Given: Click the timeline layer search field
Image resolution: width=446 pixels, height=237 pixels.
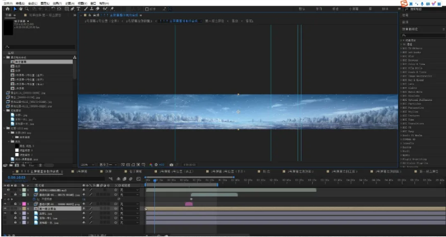Looking at the screenshot, I should 68,179.
